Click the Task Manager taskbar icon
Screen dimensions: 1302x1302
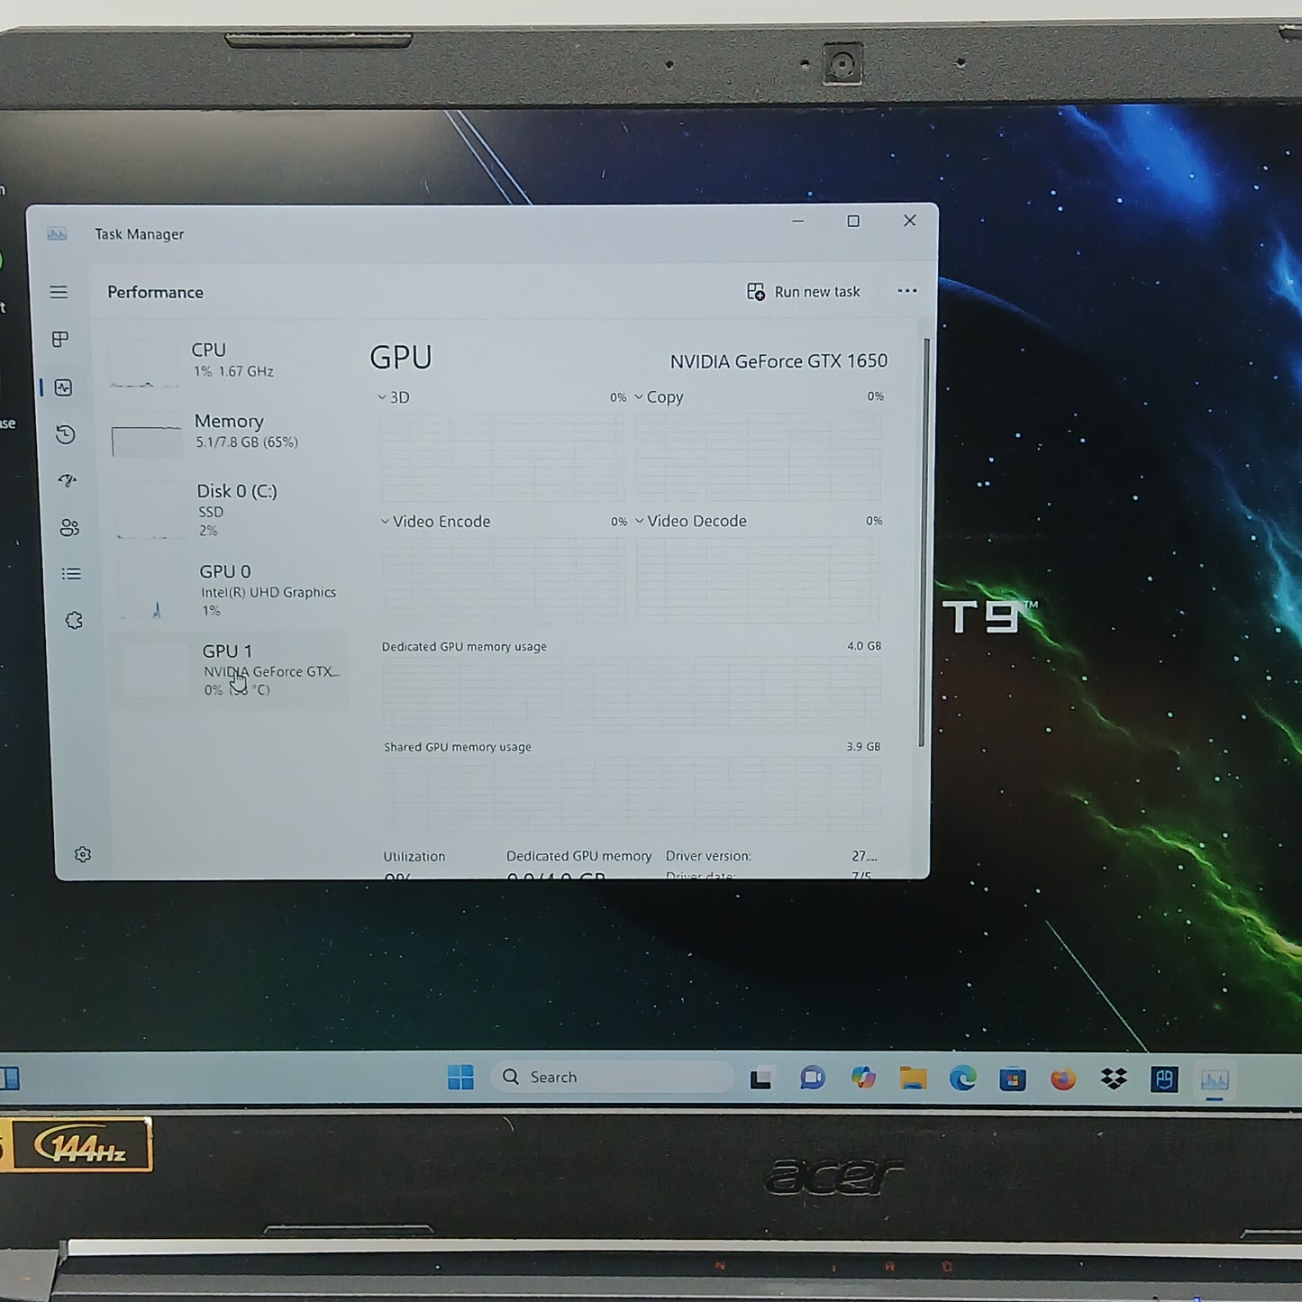1215,1079
